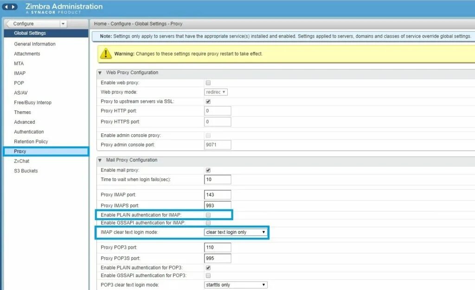Click the Proxy POP3S port field
Viewport: 475px width, 290px height.
[x=218, y=258]
